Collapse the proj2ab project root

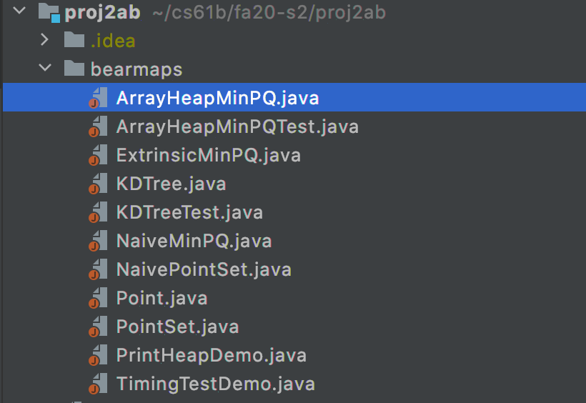[19, 11]
